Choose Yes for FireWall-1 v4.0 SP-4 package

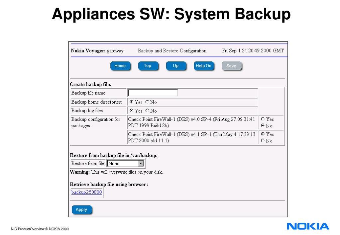click(x=263, y=119)
